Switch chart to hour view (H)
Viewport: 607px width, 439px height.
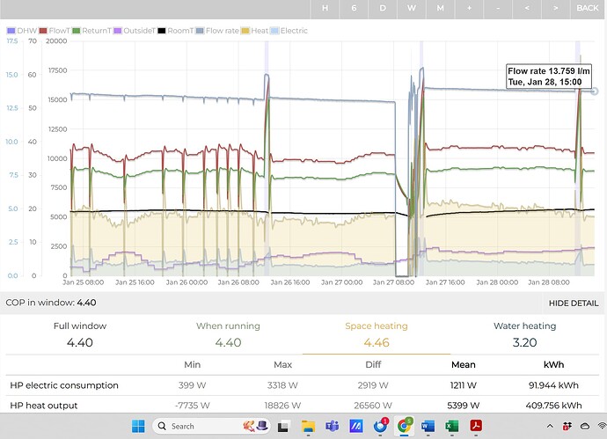click(325, 9)
